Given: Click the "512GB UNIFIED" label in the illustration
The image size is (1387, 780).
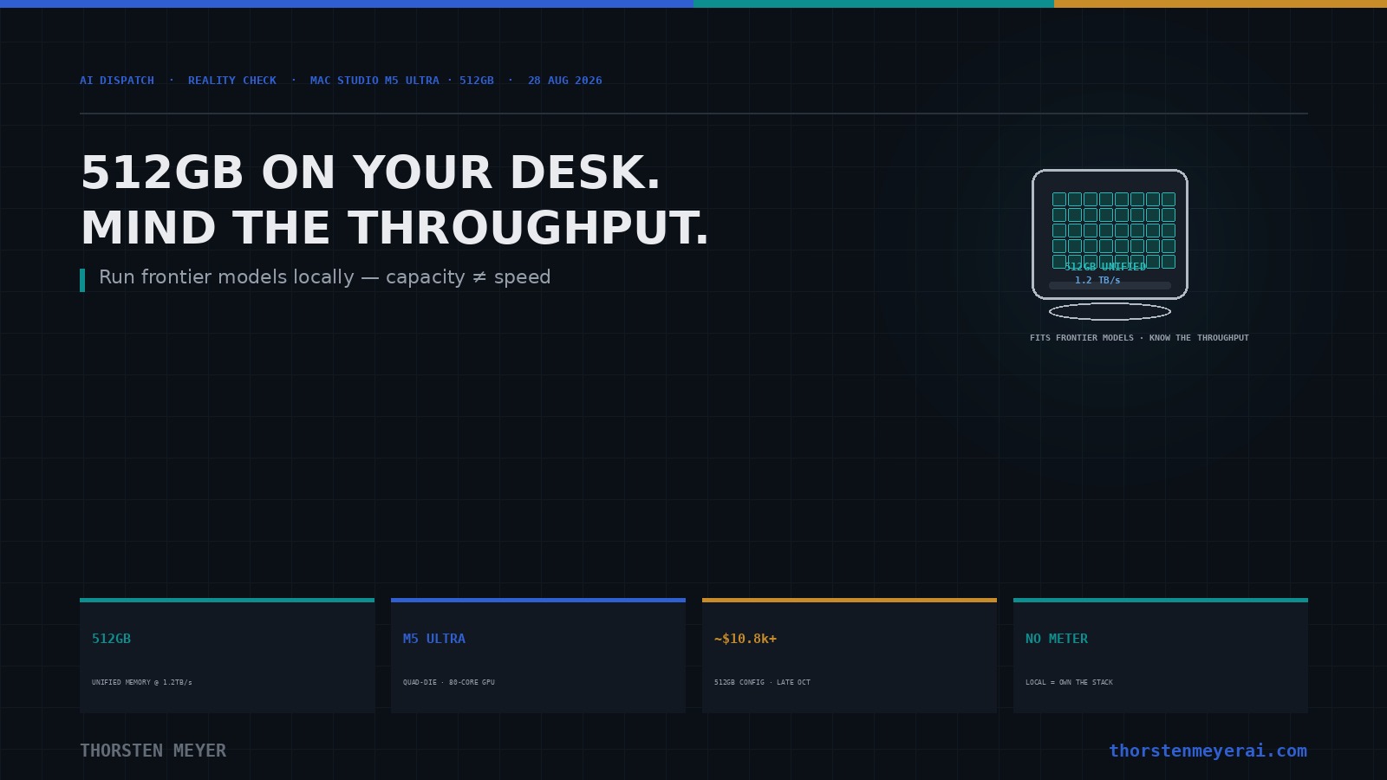Looking at the screenshot, I should 1105,267.
